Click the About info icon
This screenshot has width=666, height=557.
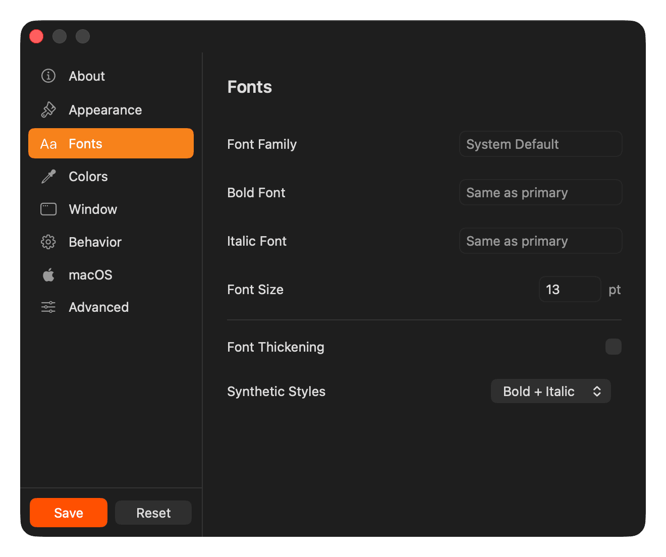click(x=48, y=76)
